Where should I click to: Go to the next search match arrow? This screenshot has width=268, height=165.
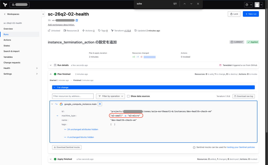click(x=191, y=4)
